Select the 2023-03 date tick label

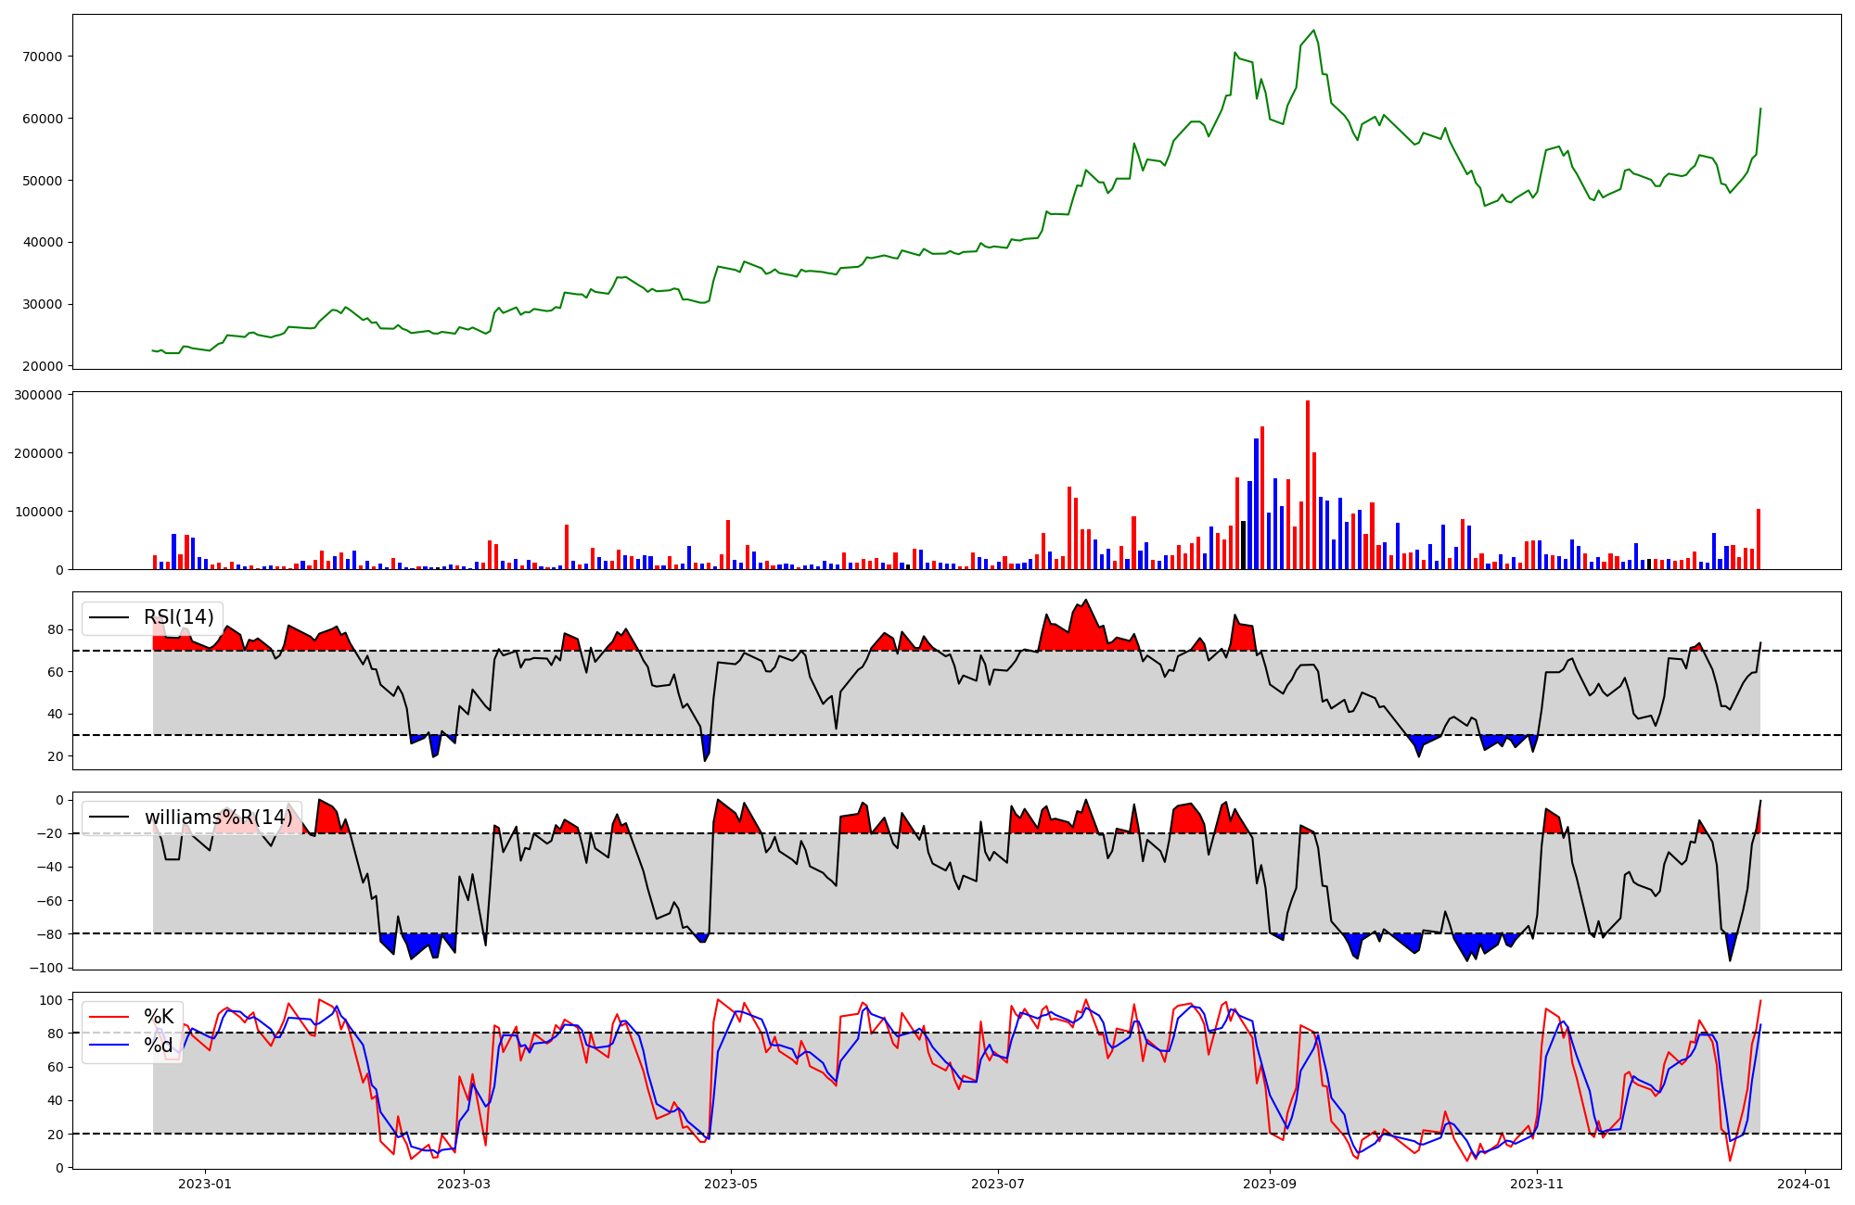point(464,1184)
